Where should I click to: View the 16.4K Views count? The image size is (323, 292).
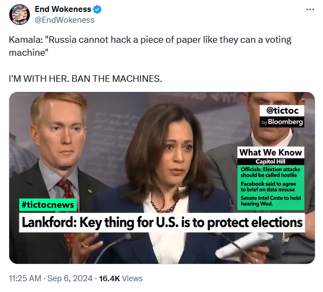121,278
